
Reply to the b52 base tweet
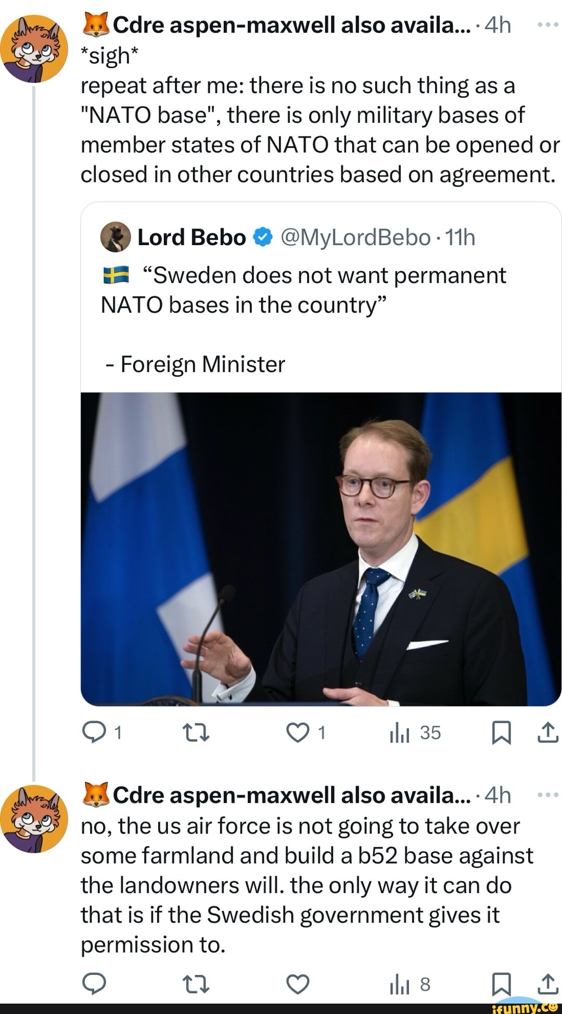(x=95, y=984)
